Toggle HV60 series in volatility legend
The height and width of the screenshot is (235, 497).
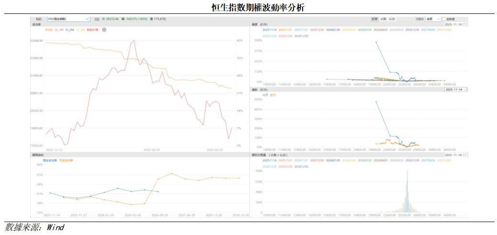49,30
